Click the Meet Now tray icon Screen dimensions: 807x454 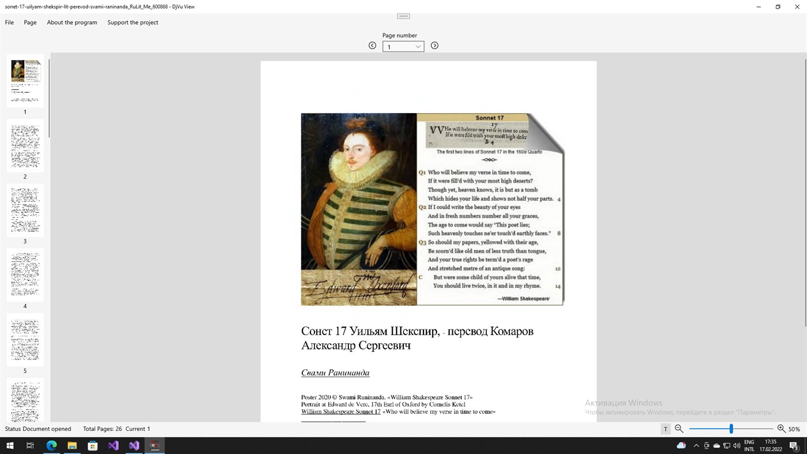coord(707,445)
